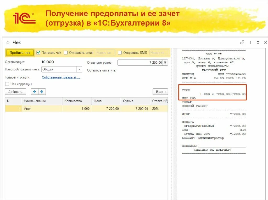Open the three-dot options menu
268x200 pixels.
tap(250, 43)
